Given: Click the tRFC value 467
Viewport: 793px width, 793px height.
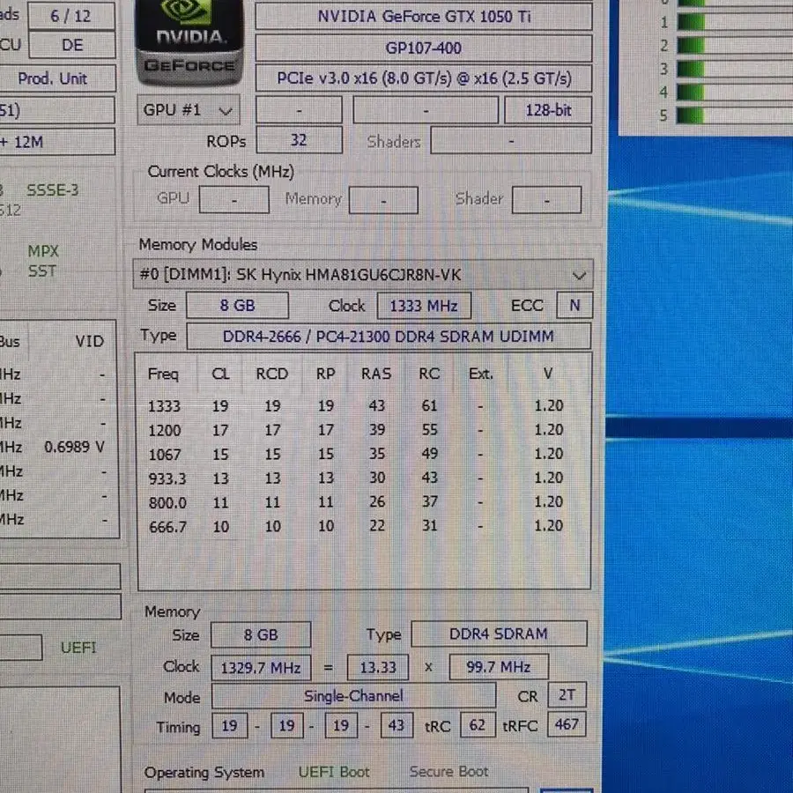Looking at the screenshot, I should point(567,724).
